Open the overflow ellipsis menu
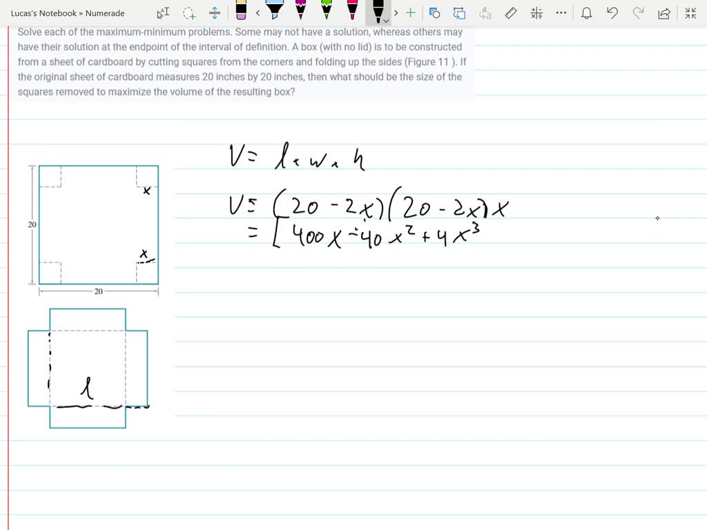Viewport: 707px width, 530px height. point(561,12)
